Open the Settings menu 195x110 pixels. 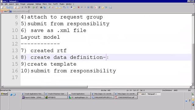click(x=38, y=4)
